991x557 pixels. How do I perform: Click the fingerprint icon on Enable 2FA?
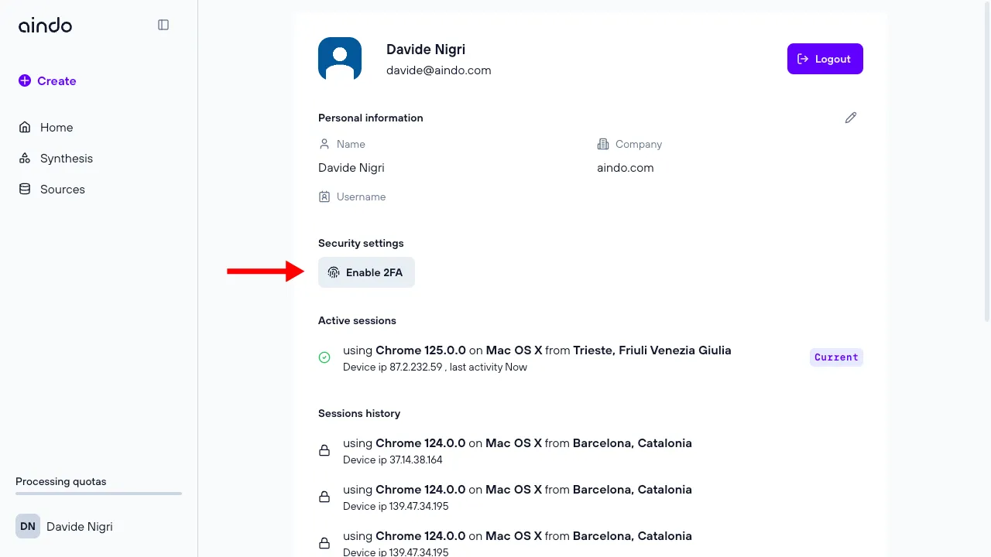pyautogui.click(x=334, y=272)
